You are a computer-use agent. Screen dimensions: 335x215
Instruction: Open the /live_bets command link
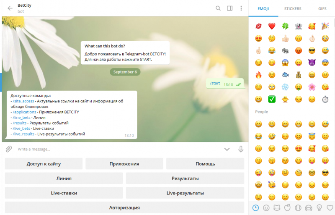(x=21, y=128)
